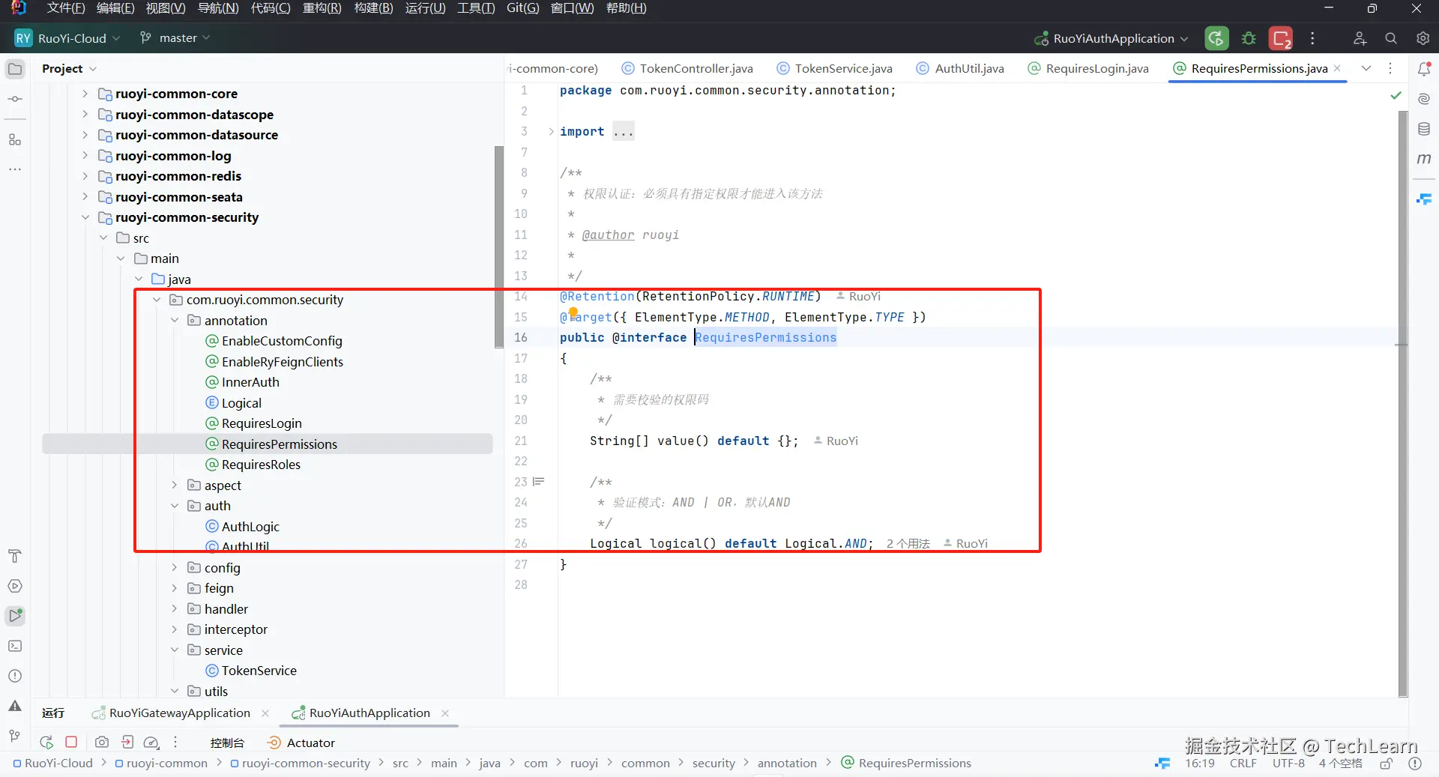Screen dimensions: 1439x777
Task: Show more tool windows in left sidebar
Action: (x=15, y=170)
